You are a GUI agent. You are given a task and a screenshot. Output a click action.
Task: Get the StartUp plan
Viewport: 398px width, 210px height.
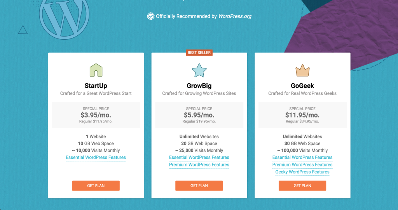pyautogui.click(x=96, y=185)
